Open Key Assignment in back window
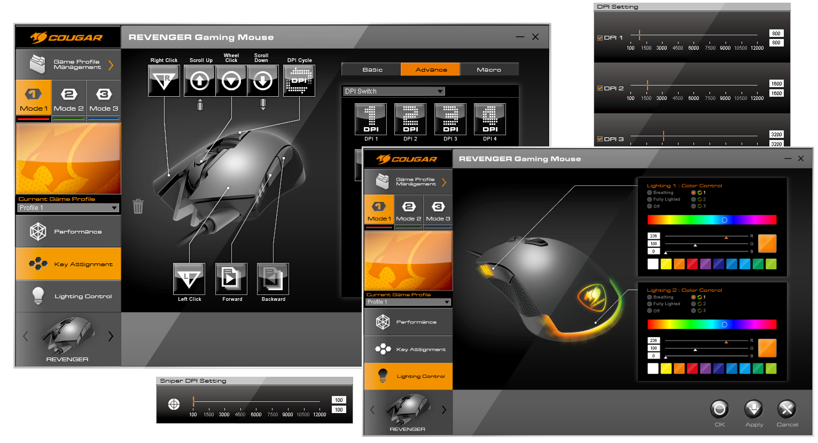818x443 pixels. point(68,264)
